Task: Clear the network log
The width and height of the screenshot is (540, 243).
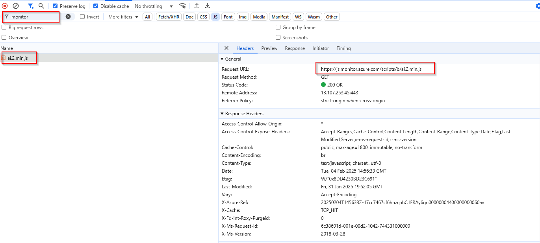Action: click(x=16, y=6)
